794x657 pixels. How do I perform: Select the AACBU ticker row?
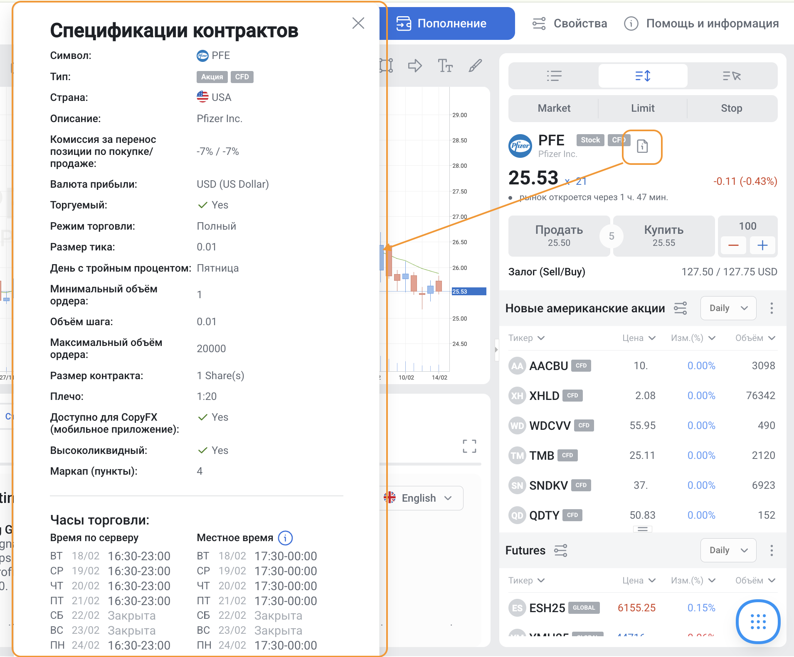tap(642, 366)
